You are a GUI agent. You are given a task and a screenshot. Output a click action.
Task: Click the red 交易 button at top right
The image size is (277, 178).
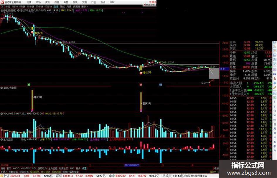(x=152, y=2)
